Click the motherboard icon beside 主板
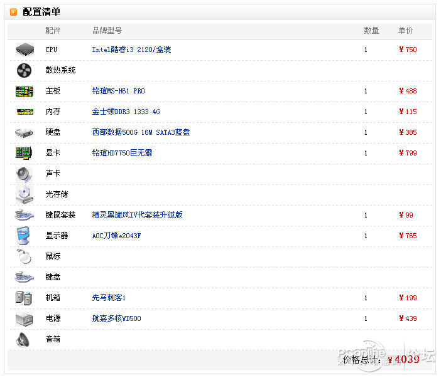Screen dimensions: 441x378 point(24,91)
